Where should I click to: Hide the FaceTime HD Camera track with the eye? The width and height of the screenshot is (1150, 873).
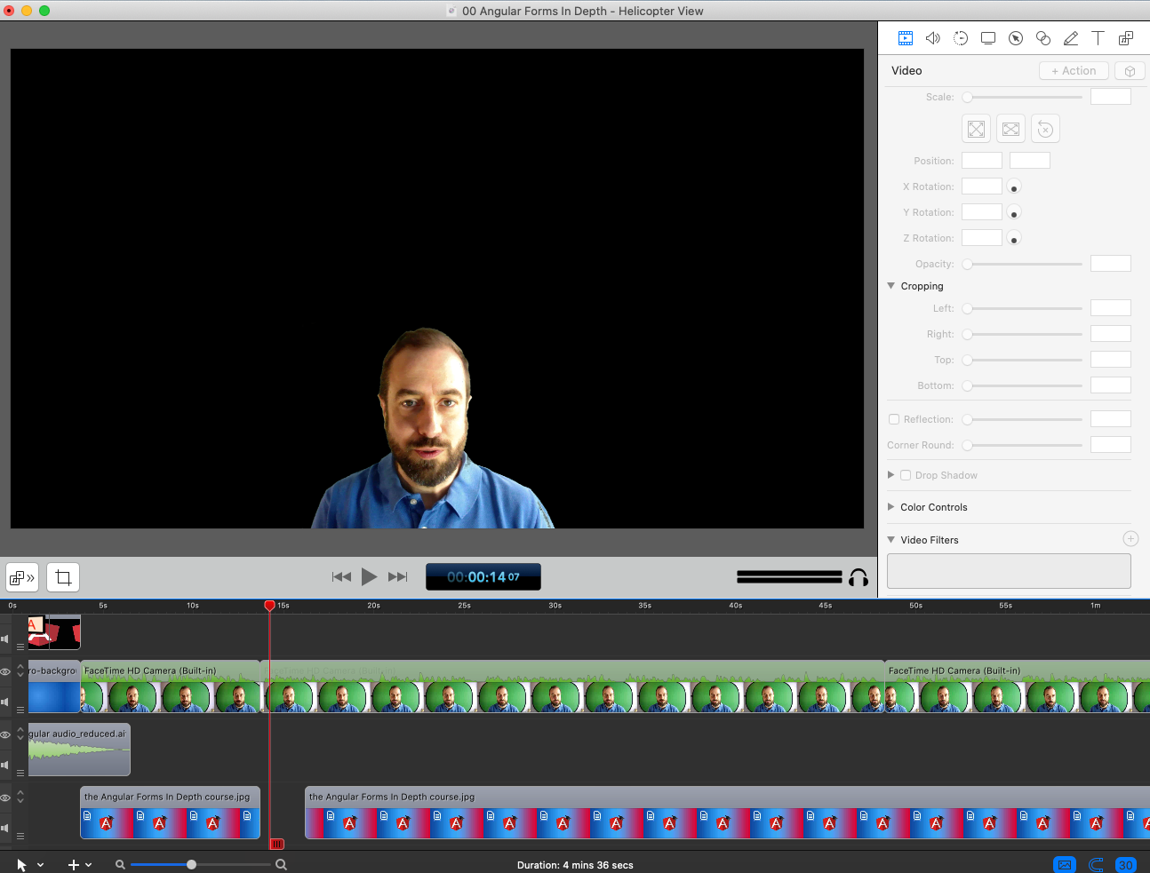tap(5, 672)
